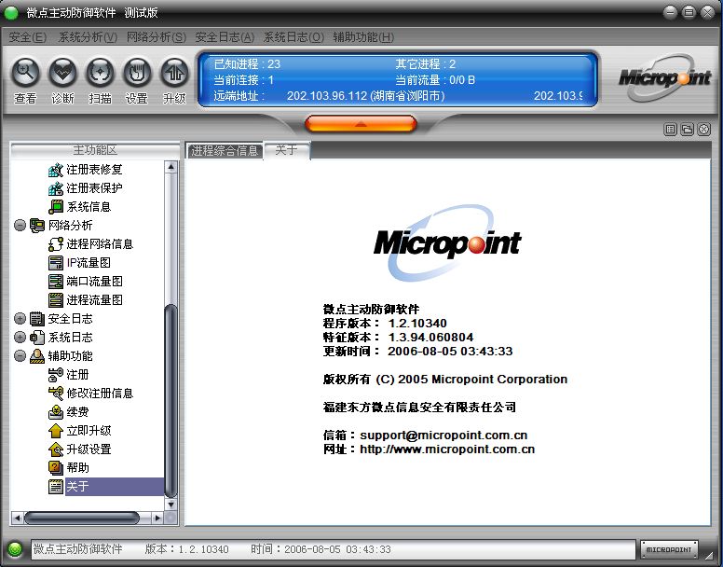723x567 pixels.
Task: Open the 进程网络信息 icon
Action: tap(55, 244)
